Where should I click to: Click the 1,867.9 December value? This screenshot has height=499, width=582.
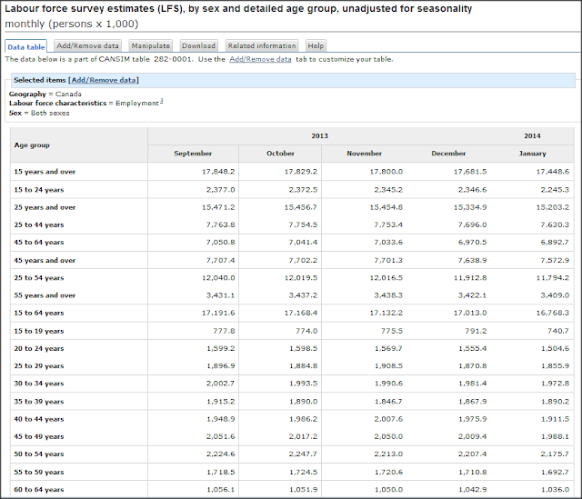coord(472,402)
